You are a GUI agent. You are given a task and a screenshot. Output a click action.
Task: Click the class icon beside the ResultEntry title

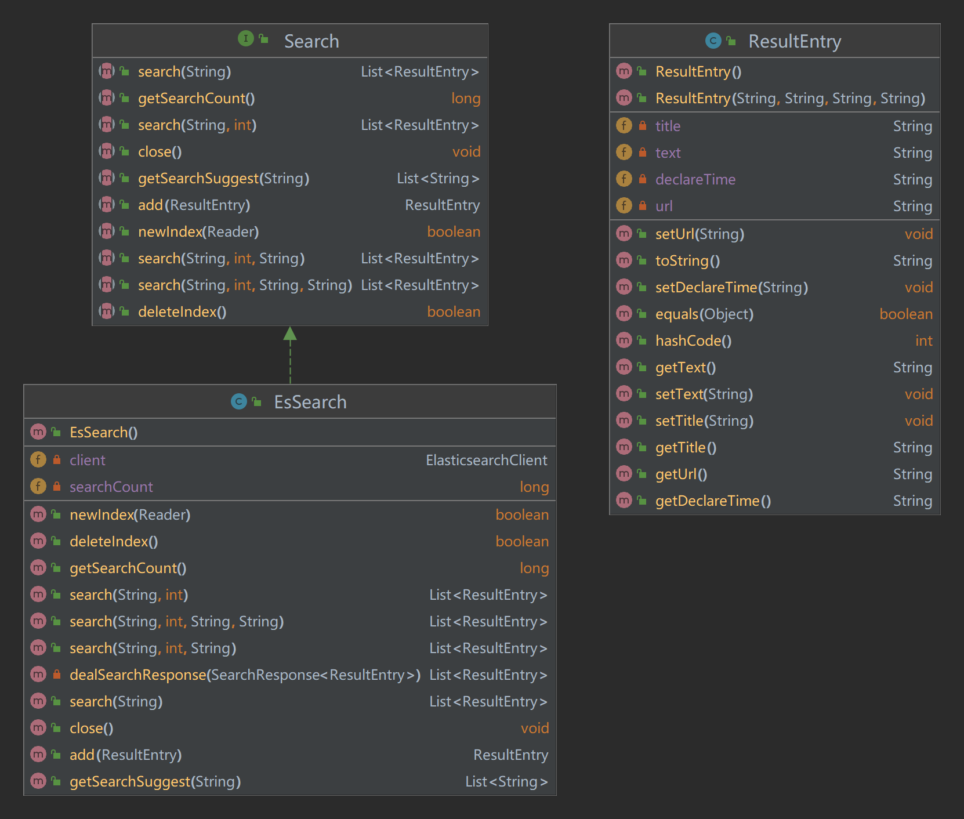tap(713, 41)
